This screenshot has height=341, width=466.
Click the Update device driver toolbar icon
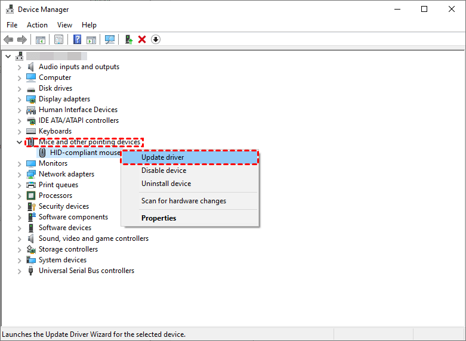point(129,39)
